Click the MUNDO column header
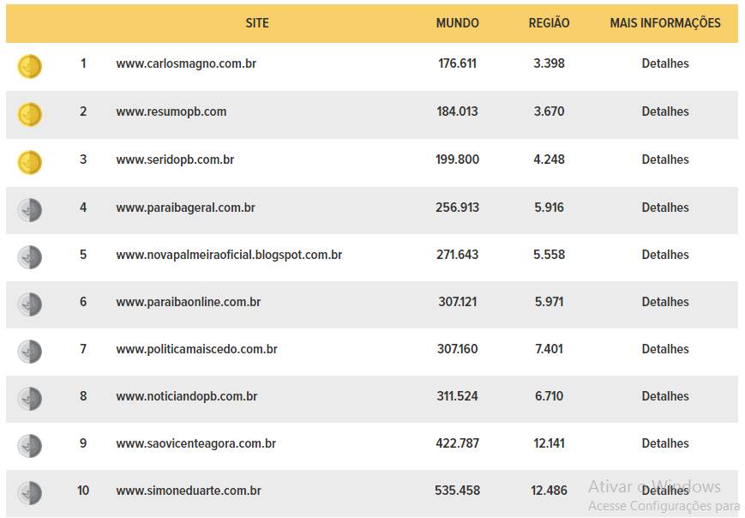745x518 pixels. click(457, 23)
